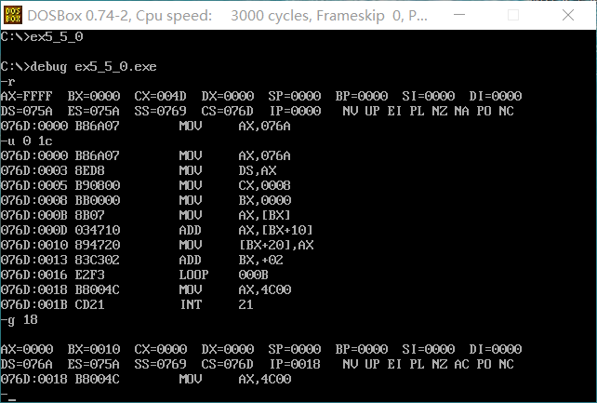Click the 'debug ex5_5_0.exe' command line
This screenshot has width=597, height=403.
[78, 67]
